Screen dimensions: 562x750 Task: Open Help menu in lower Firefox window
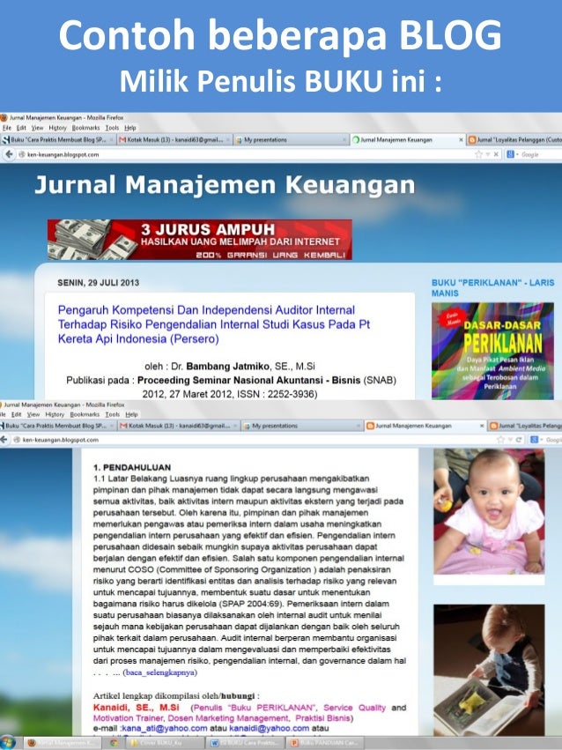pyautogui.click(x=131, y=414)
